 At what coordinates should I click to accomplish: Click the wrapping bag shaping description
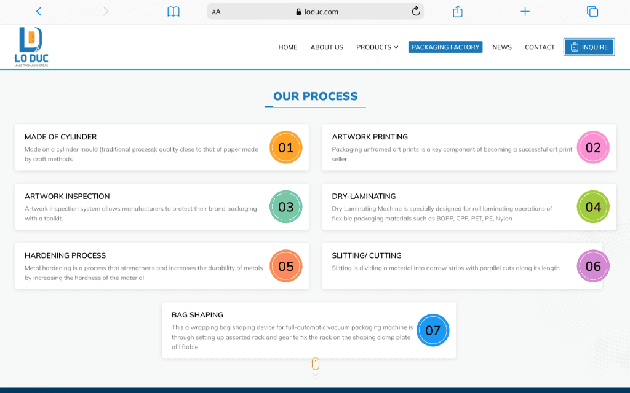(x=292, y=337)
